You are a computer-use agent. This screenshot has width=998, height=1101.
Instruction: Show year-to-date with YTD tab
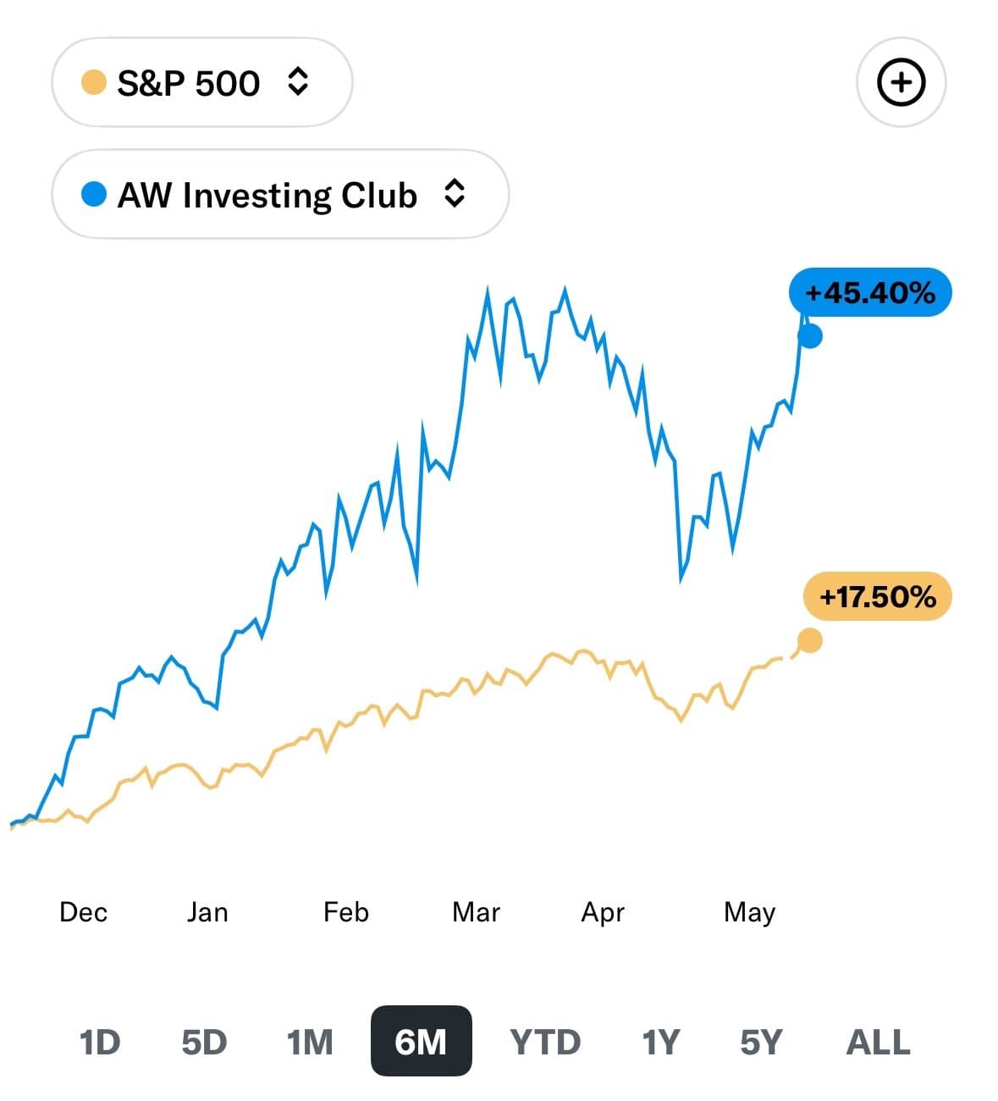click(545, 1042)
